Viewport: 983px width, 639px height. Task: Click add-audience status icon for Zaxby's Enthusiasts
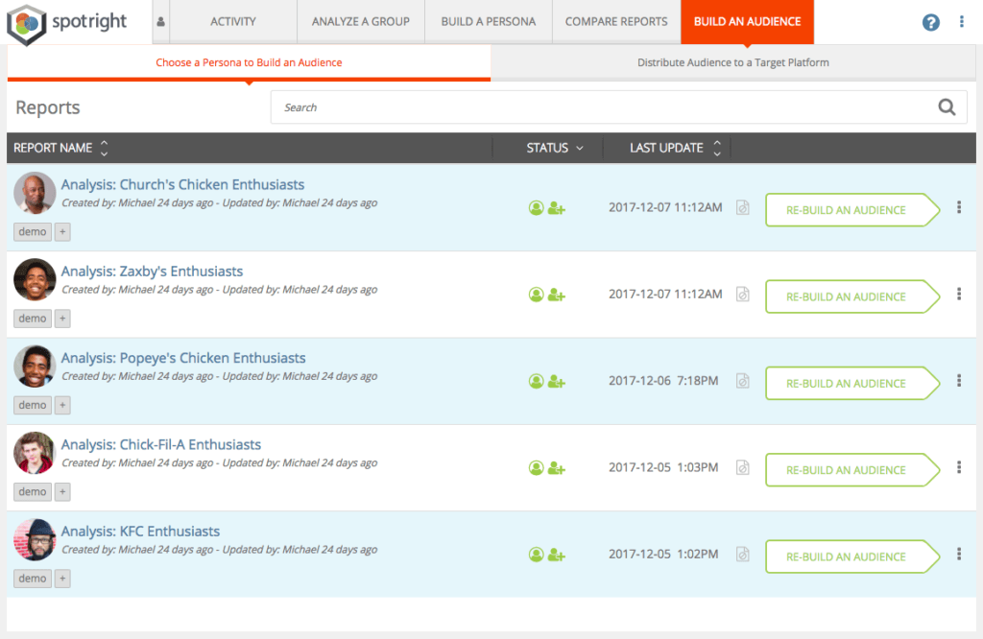click(557, 295)
